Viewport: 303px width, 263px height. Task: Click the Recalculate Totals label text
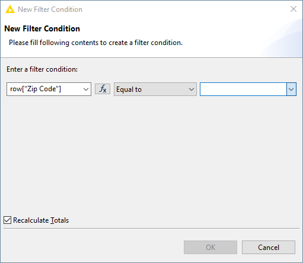click(x=41, y=220)
